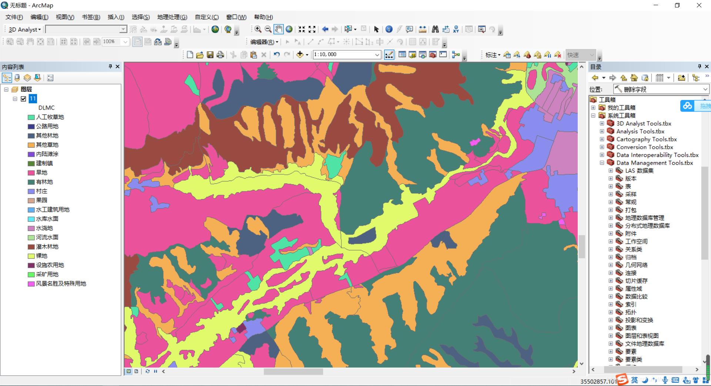Open the 标注 labeling menu
The width and height of the screenshot is (711, 386).
[x=493, y=55]
